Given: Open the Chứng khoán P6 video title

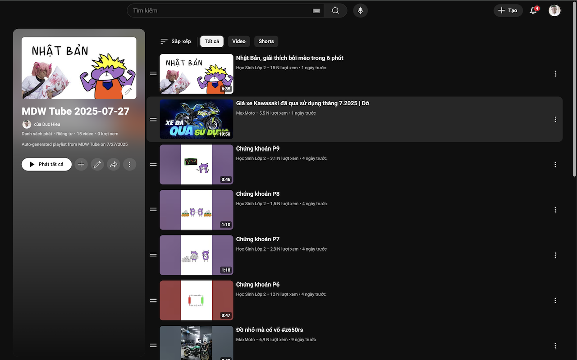Looking at the screenshot, I should coord(258,284).
